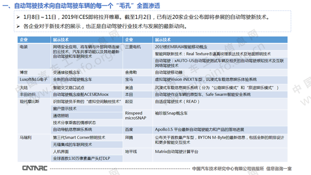Viewport: 311px width, 175px height.
Task: Click the 无缝集成的车联网技术 cell
Action: 87,144
